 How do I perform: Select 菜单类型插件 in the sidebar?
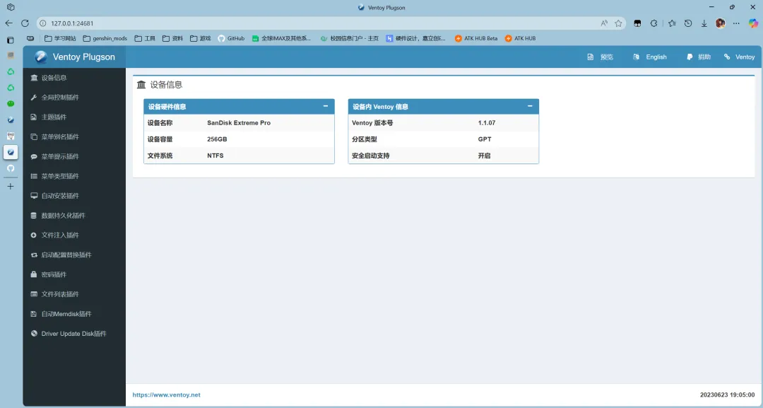point(74,176)
